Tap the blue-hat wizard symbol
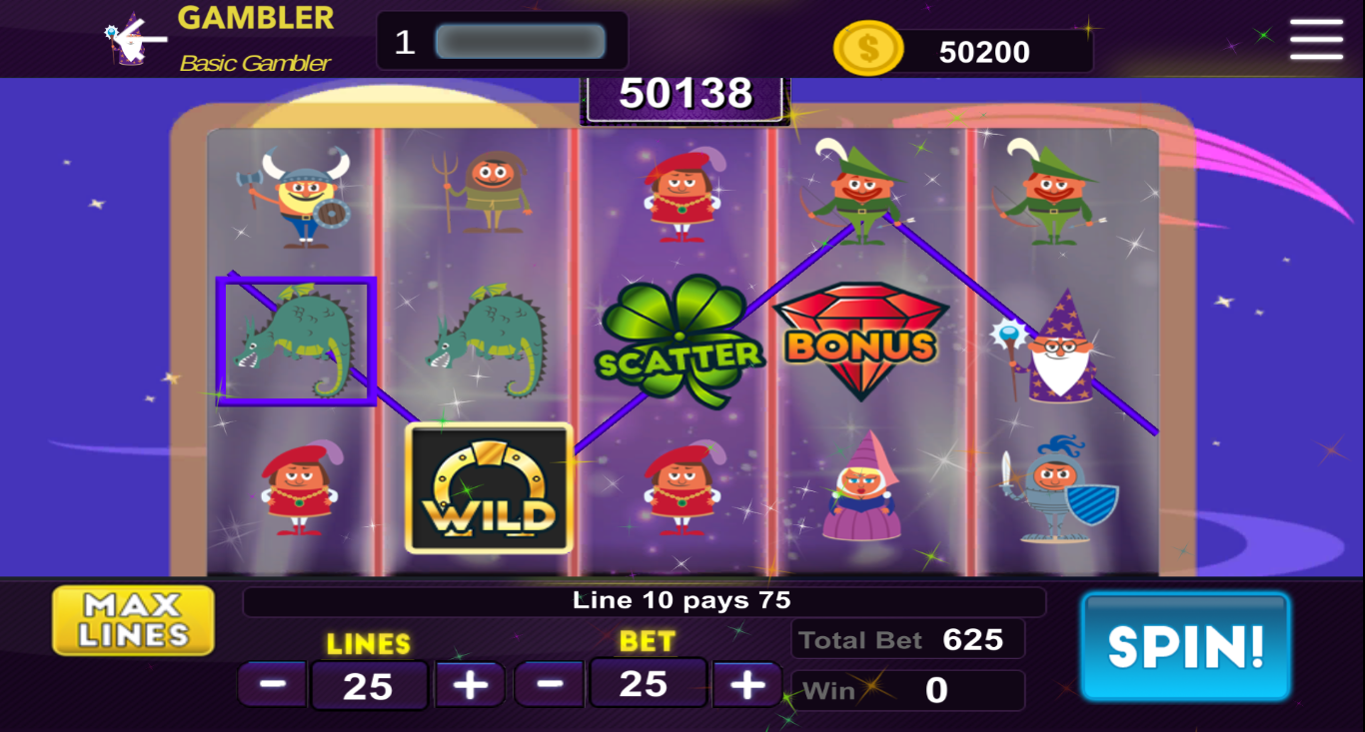Screen dimensions: 1365x732 point(1049,347)
